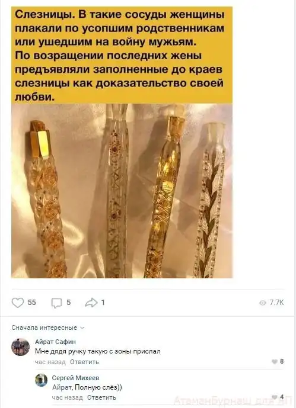Like Айрат Сафин's comment heart
This screenshot has width=296, height=408.
click(x=275, y=361)
